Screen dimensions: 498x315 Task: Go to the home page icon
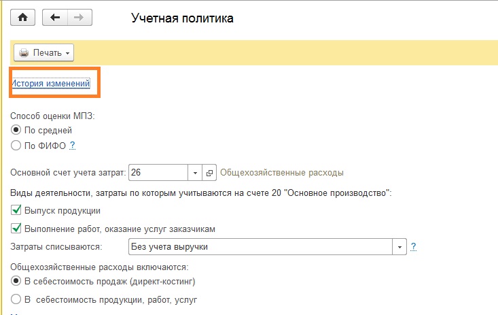22,18
